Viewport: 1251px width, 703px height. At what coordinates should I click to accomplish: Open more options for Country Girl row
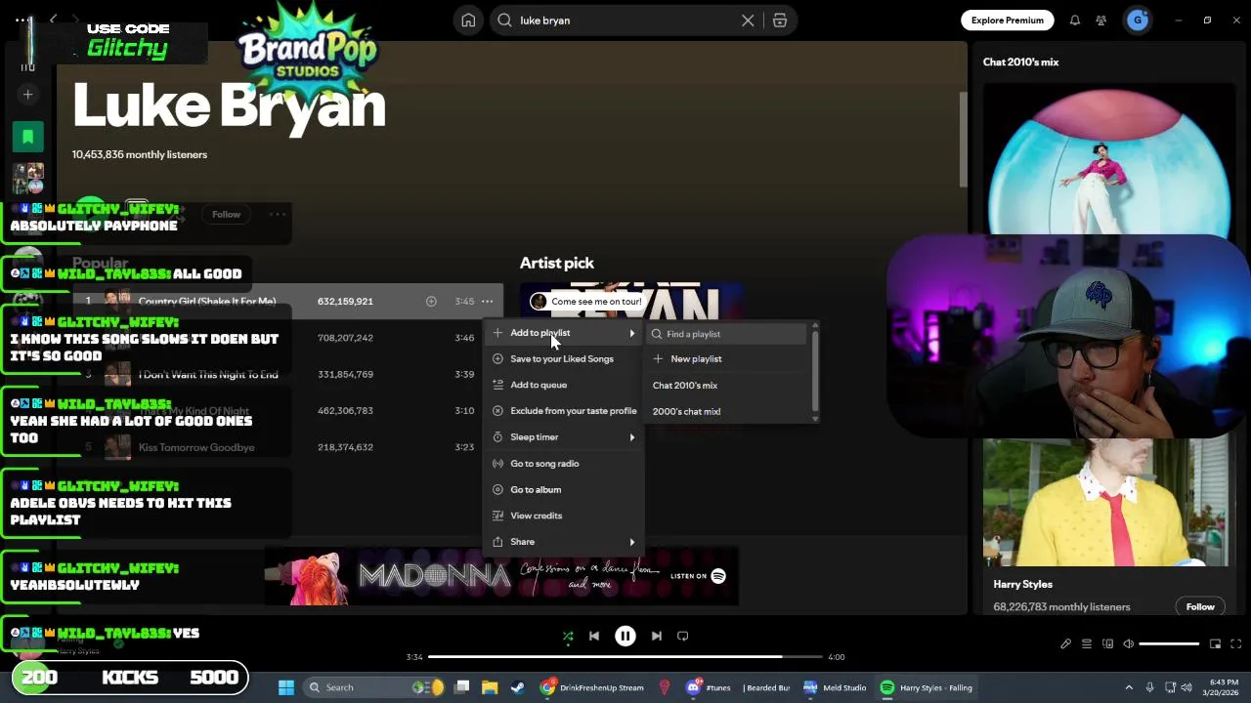click(487, 302)
